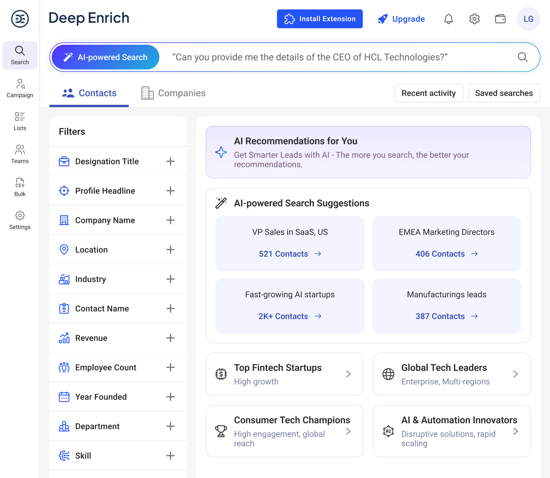Screen dimensions: 550x478
Task: Click the Install Extension button
Action: (319, 19)
